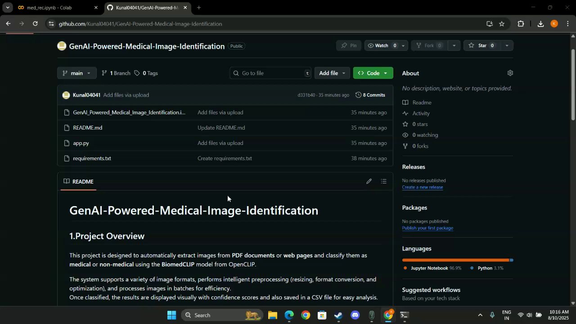Open the GenAI-Powered-Medical-Image-Identification repo title link
The height and width of the screenshot is (324, 576).
tap(147, 46)
